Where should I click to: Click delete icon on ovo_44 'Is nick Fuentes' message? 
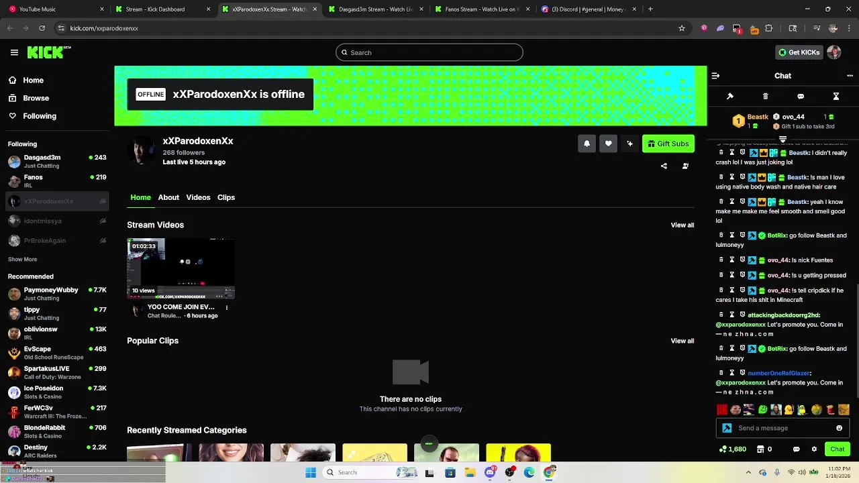[x=721, y=260]
